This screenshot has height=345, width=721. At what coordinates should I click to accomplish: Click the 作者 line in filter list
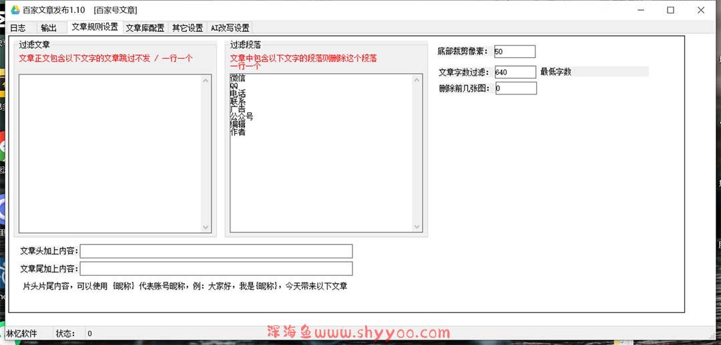pos(237,132)
